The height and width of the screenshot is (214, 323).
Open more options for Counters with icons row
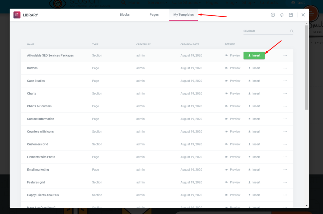click(x=285, y=132)
